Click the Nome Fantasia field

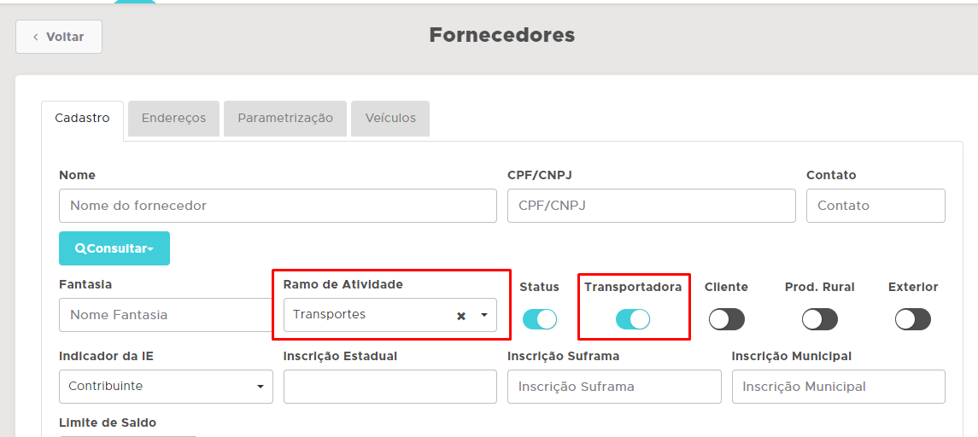pos(164,315)
